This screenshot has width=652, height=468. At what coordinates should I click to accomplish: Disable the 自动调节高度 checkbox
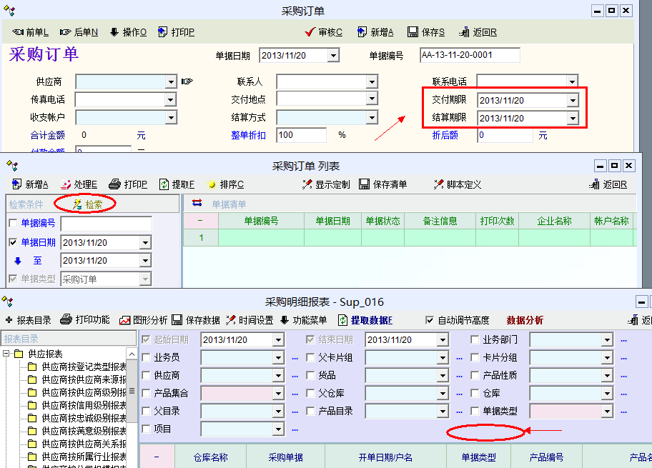click(x=430, y=320)
